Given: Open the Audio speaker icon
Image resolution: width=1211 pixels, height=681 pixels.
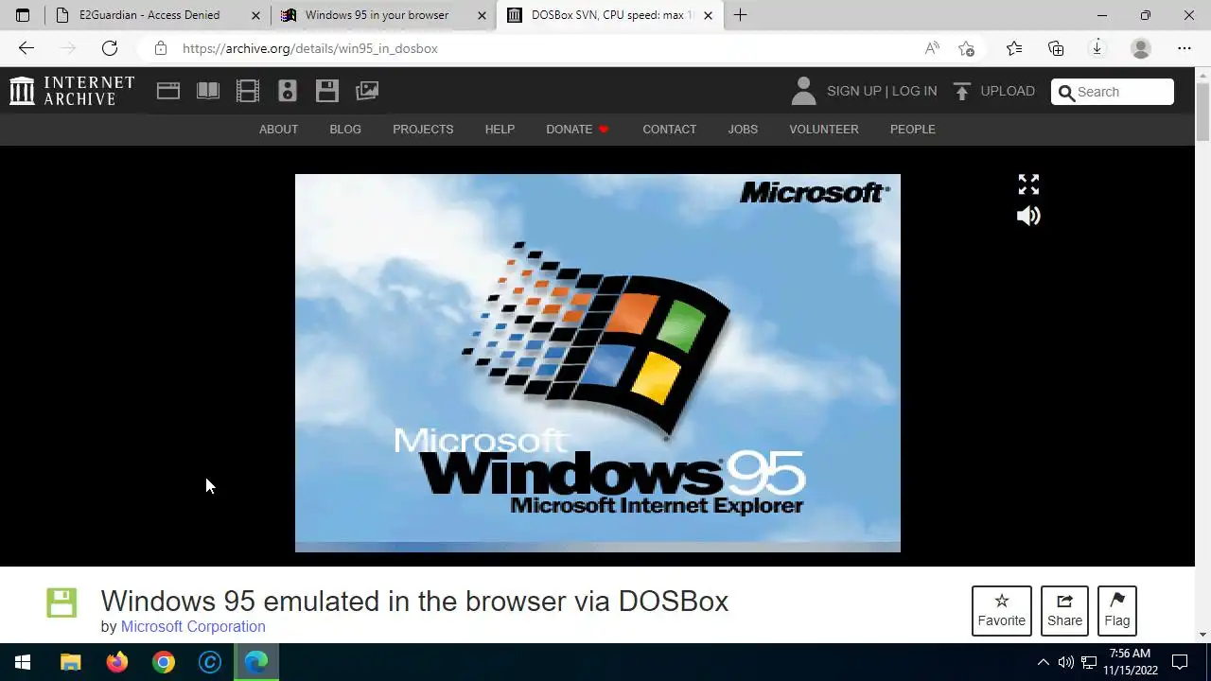Looking at the screenshot, I should pos(288,91).
